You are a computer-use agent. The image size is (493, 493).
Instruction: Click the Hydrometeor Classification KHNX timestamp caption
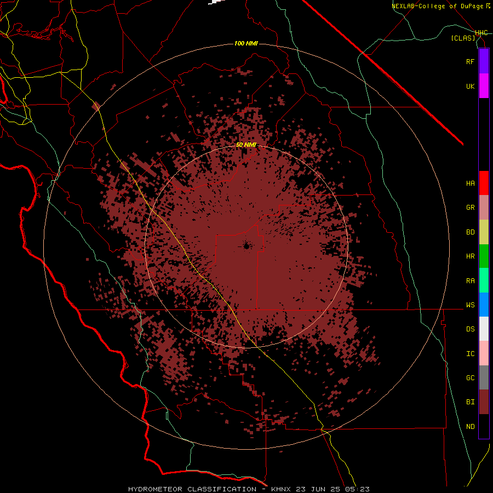click(249, 489)
